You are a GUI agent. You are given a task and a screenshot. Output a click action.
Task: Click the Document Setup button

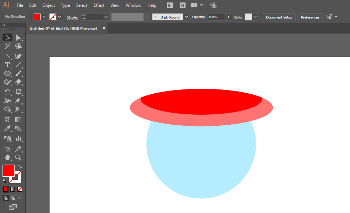[279, 17]
